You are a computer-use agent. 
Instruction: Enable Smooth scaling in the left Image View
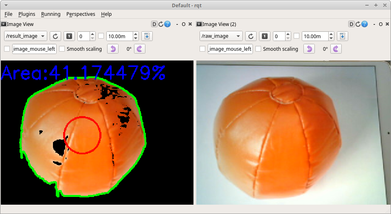pyautogui.click(x=62, y=49)
